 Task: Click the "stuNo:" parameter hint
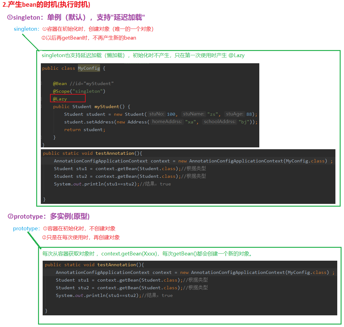point(157,114)
